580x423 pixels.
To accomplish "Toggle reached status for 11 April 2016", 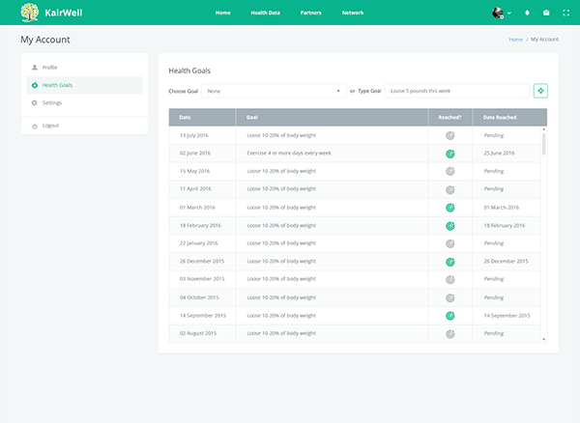I will pos(450,189).
